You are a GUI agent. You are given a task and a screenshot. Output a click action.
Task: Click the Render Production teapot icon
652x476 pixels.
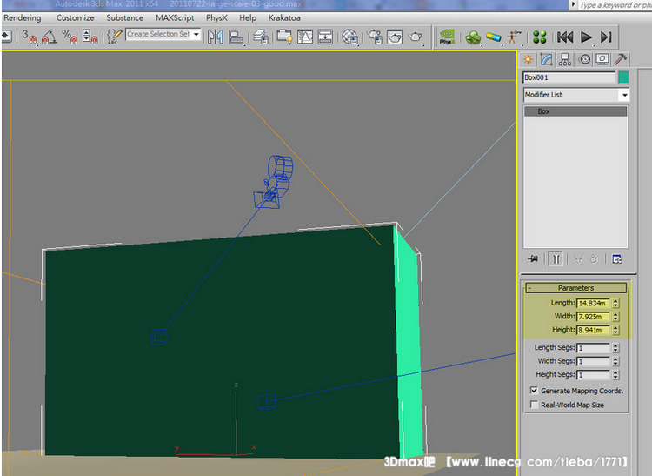point(415,37)
